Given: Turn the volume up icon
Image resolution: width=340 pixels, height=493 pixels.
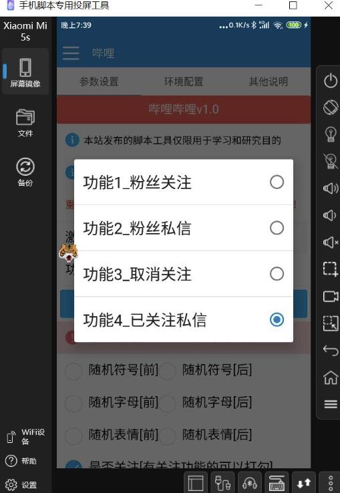Looking at the screenshot, I should [x=331, y=188].
